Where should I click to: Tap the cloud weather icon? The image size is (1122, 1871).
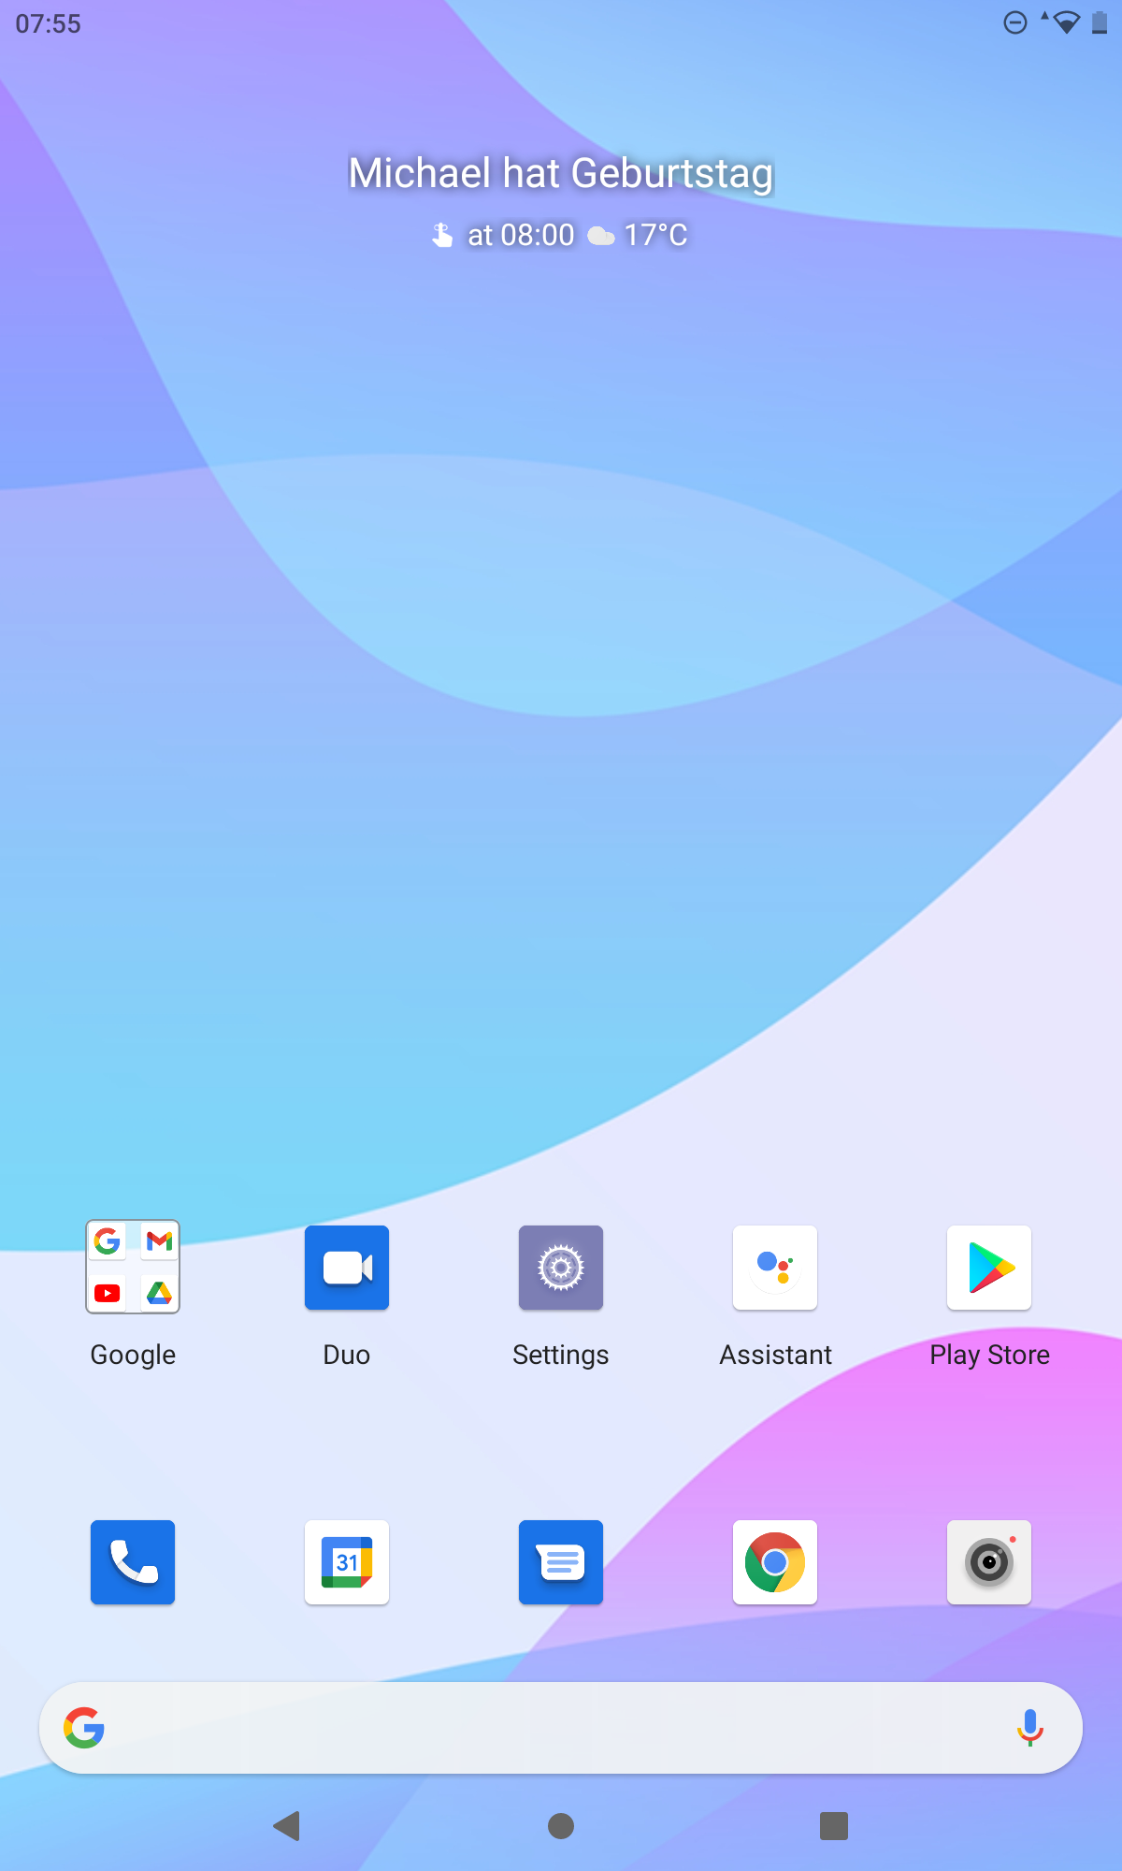[601, 236]
